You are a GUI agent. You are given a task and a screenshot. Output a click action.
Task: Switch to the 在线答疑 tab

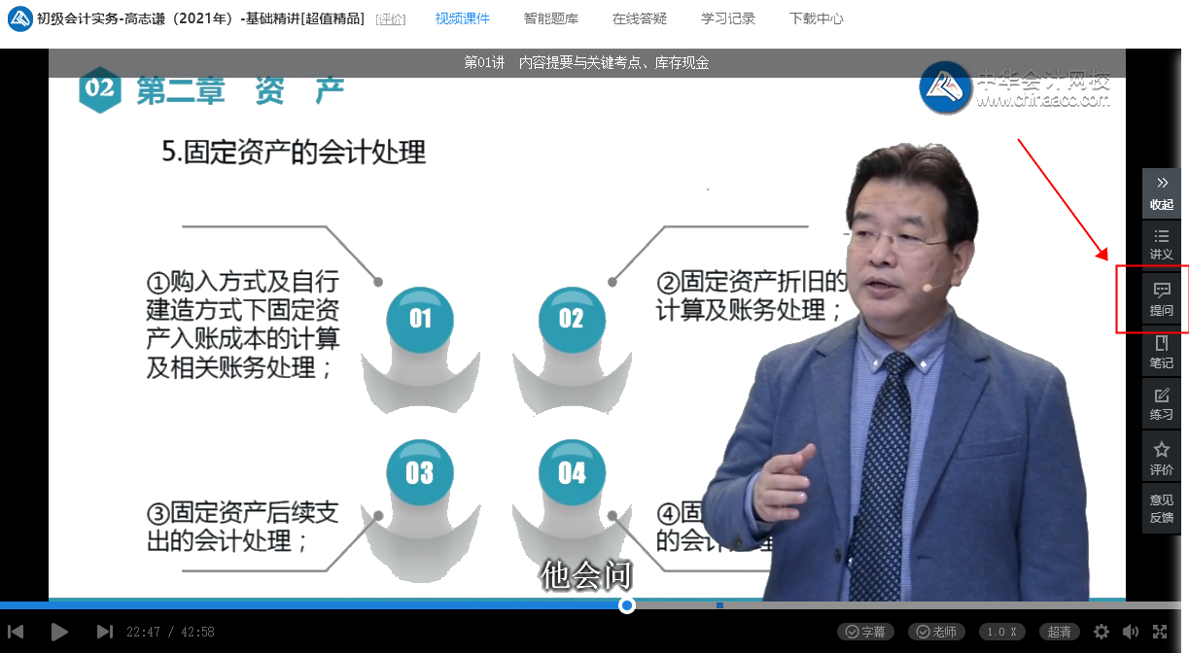click(640, 18)
